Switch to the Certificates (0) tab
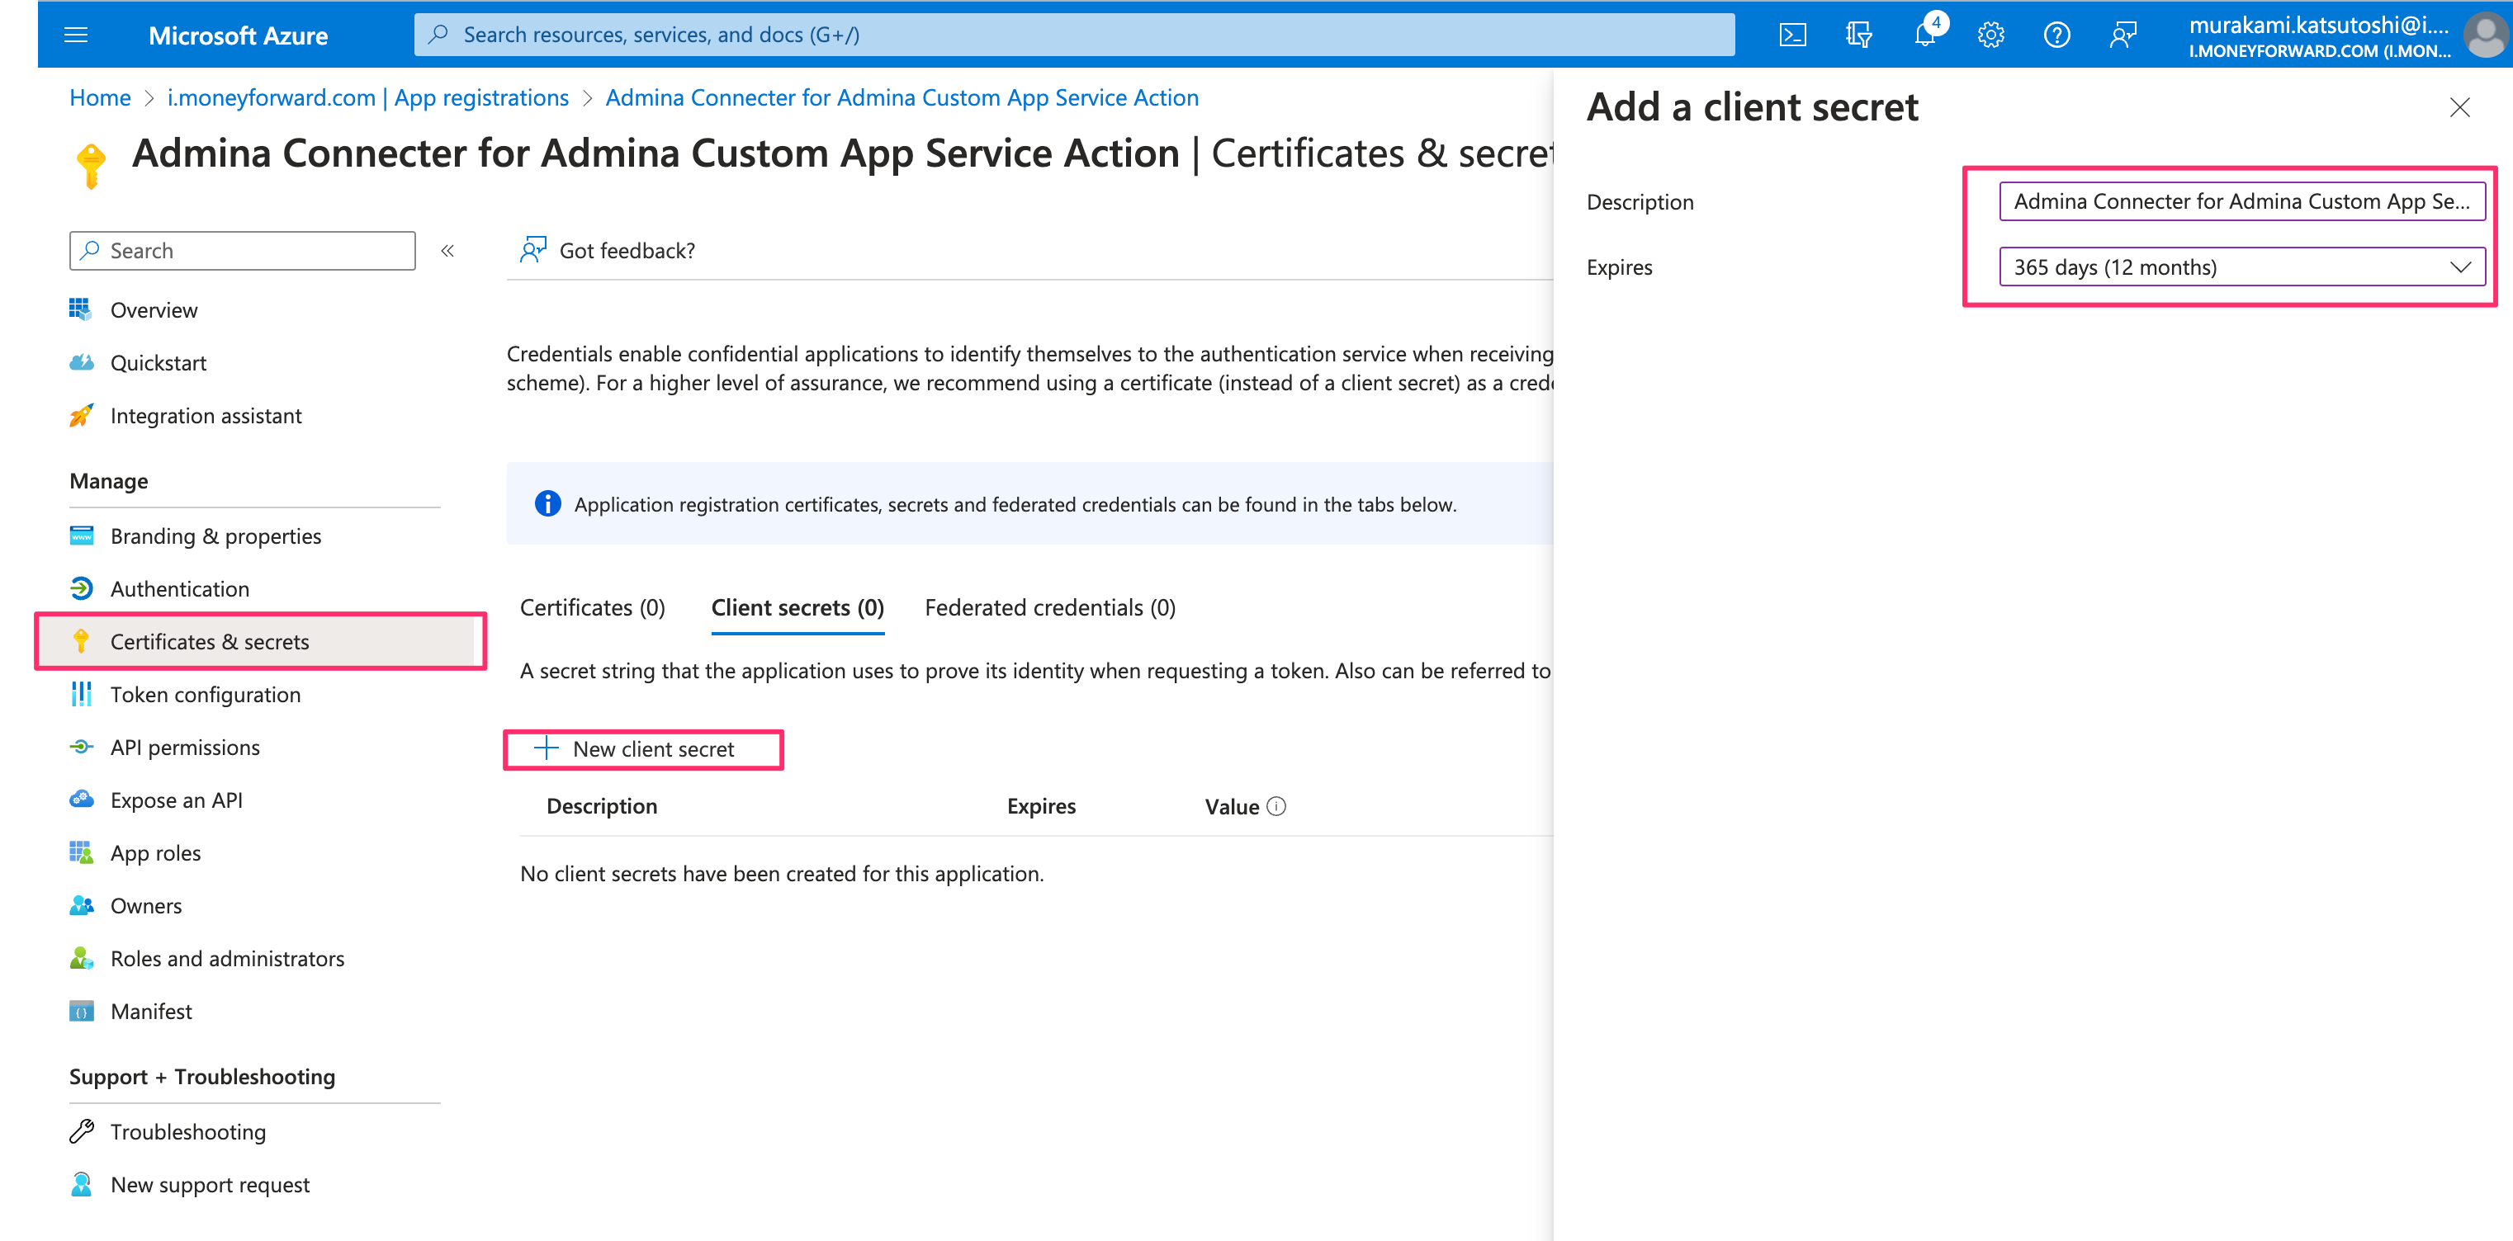This screenshot has height=1241, width=2513. pyautogui.click(x=592, y=607)
